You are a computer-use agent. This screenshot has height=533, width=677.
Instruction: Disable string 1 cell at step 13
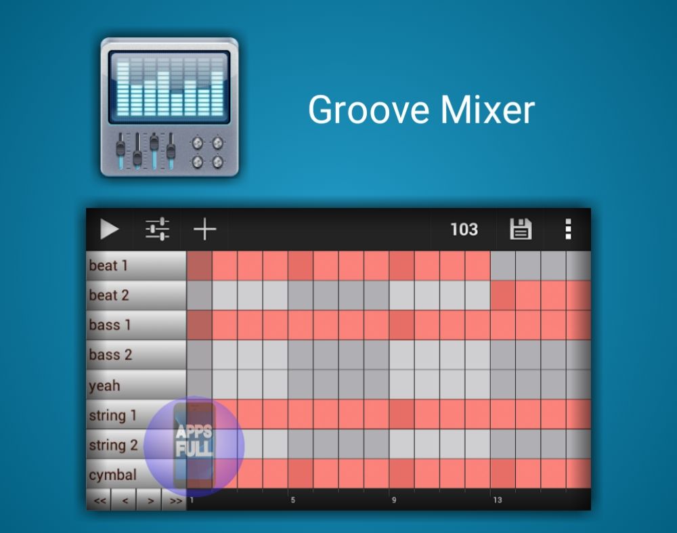pyautogui.click(x=503, y=414)
